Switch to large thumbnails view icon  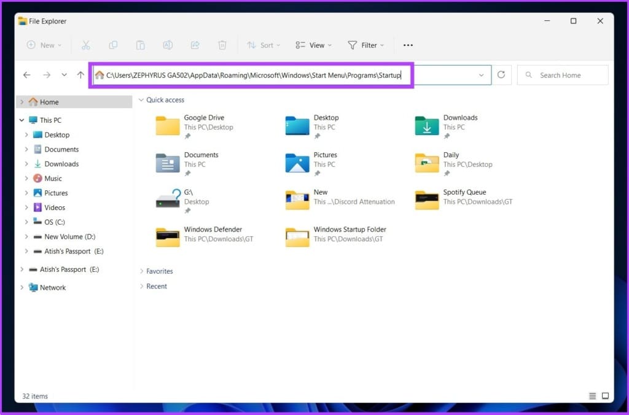pyautogui.click(x=605, y=396)
